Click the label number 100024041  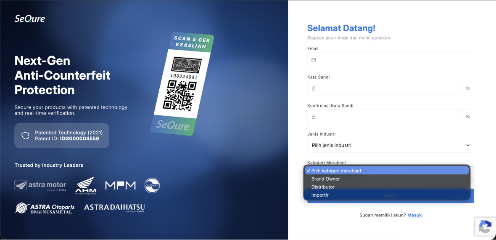(x=184, y=76)
